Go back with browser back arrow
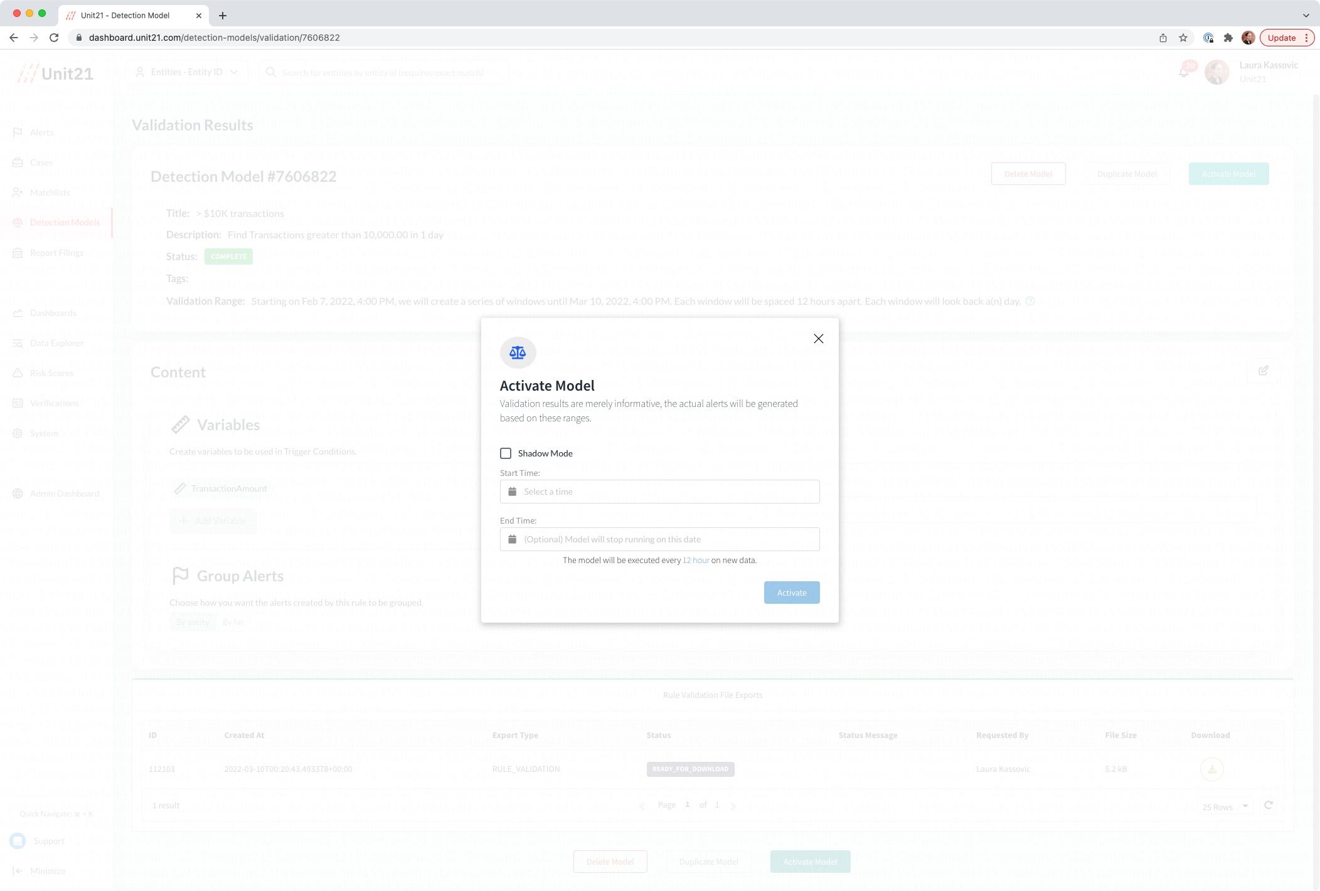The height and width of the screenshot is (891, 1320). click(14, 38)
